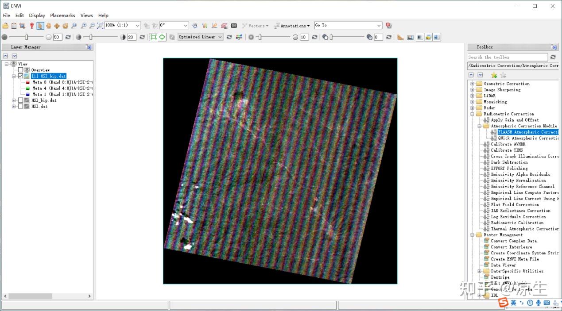The image size is (562, 311).
Task: Open the Display menu
Action: click(x=37, y=15)
